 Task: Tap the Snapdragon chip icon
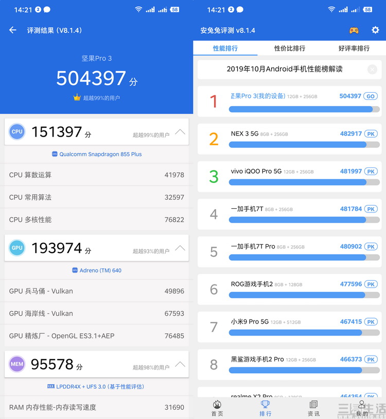click(55, 154)
